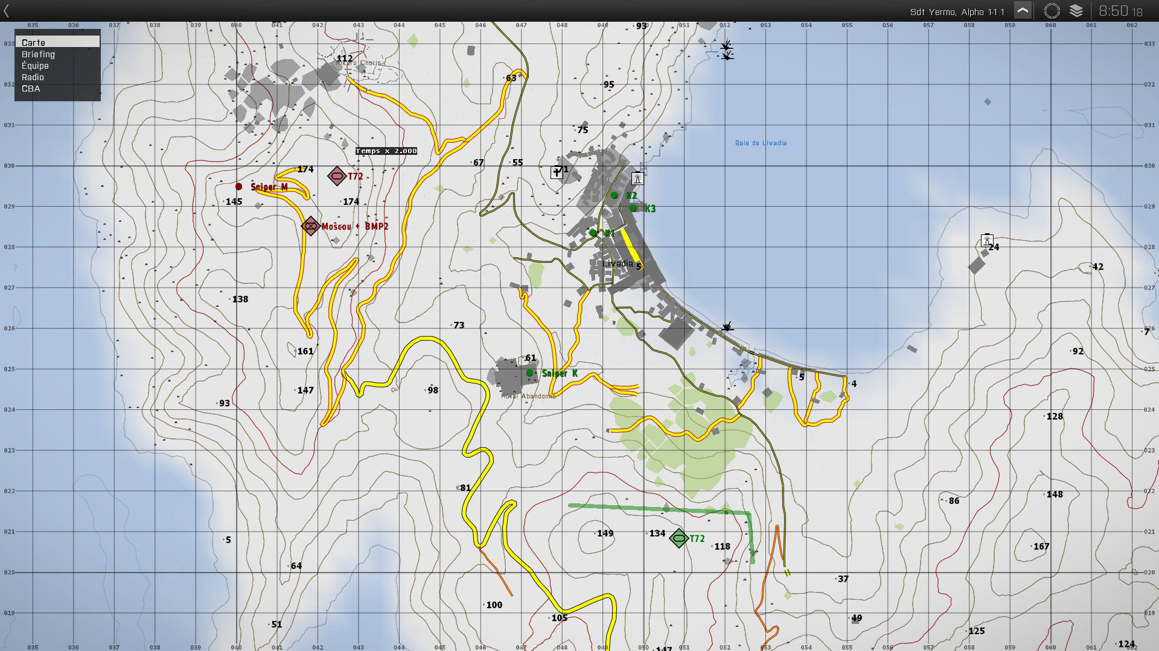Viewport: 1159px width, 651px height.
Task: Click the Moscou + BMP2 marker icon
Action: click(x=310, y=226)
